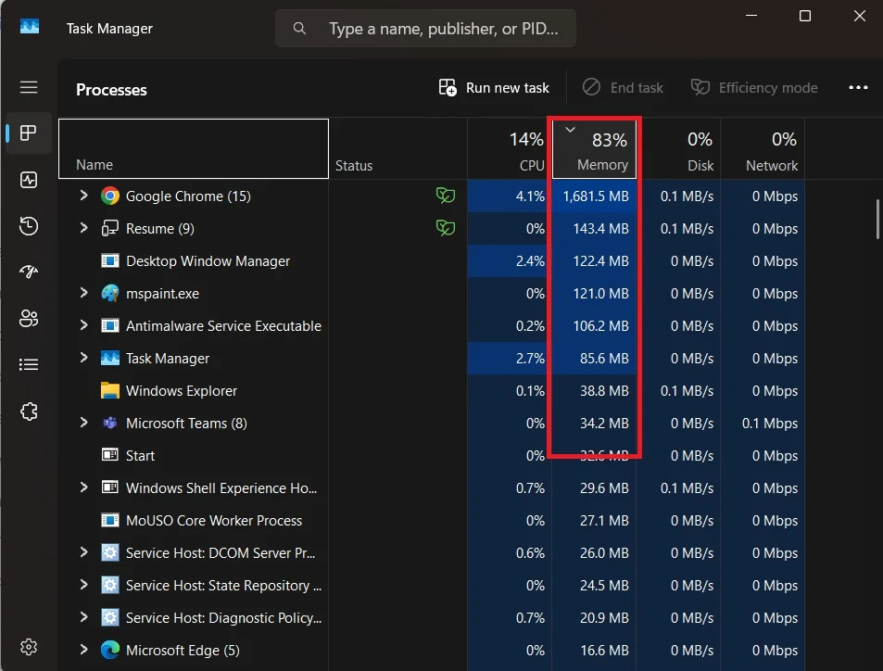
Task: Click the Run new task button
Action: [x=494, y=88]
